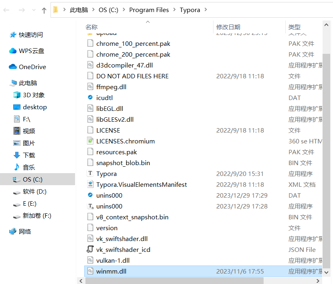Click the Back navigation arrow
Viewport: 333px width, 284px height.
click(x=6, y=10)
